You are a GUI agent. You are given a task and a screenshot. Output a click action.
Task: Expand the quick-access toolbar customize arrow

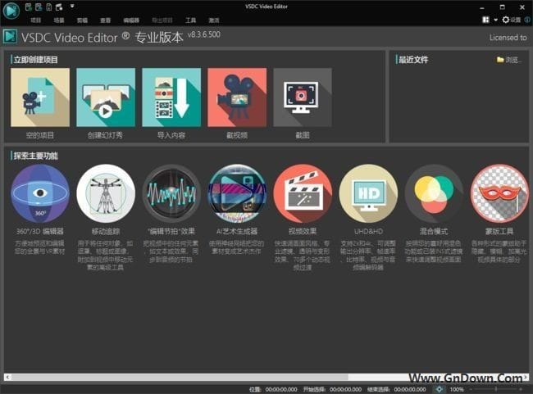[72, 6]
